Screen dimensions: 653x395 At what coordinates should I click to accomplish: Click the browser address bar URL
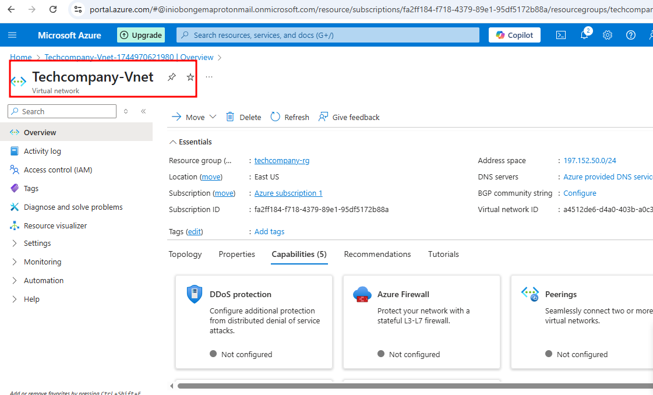[370, 9]
